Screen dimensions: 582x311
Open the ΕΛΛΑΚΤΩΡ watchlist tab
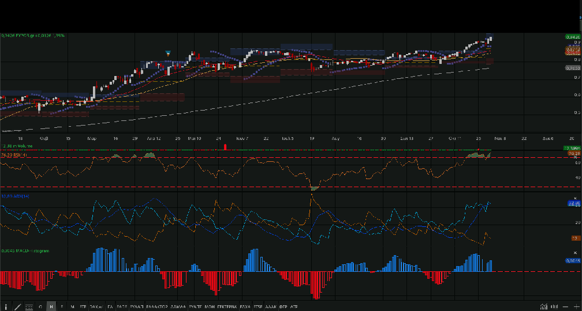[x=157, y=307]
